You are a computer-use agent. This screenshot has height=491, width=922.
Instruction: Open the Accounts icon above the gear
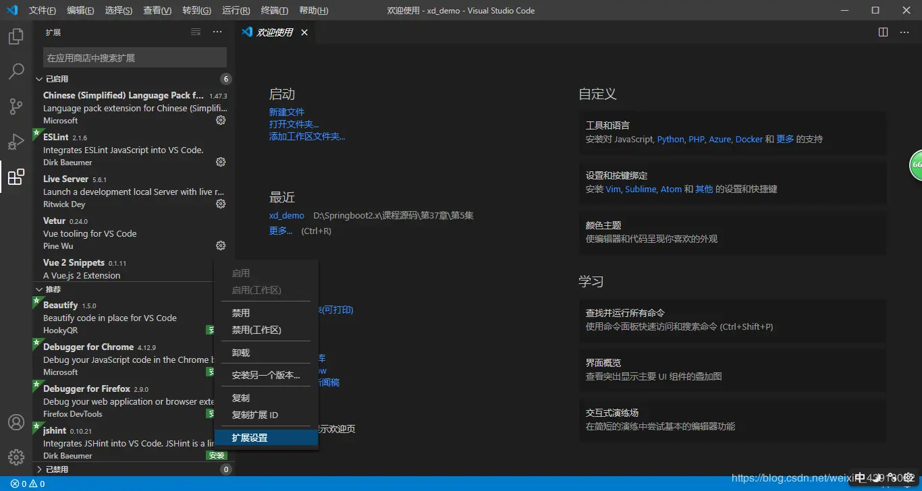click(x=16, y=422)
